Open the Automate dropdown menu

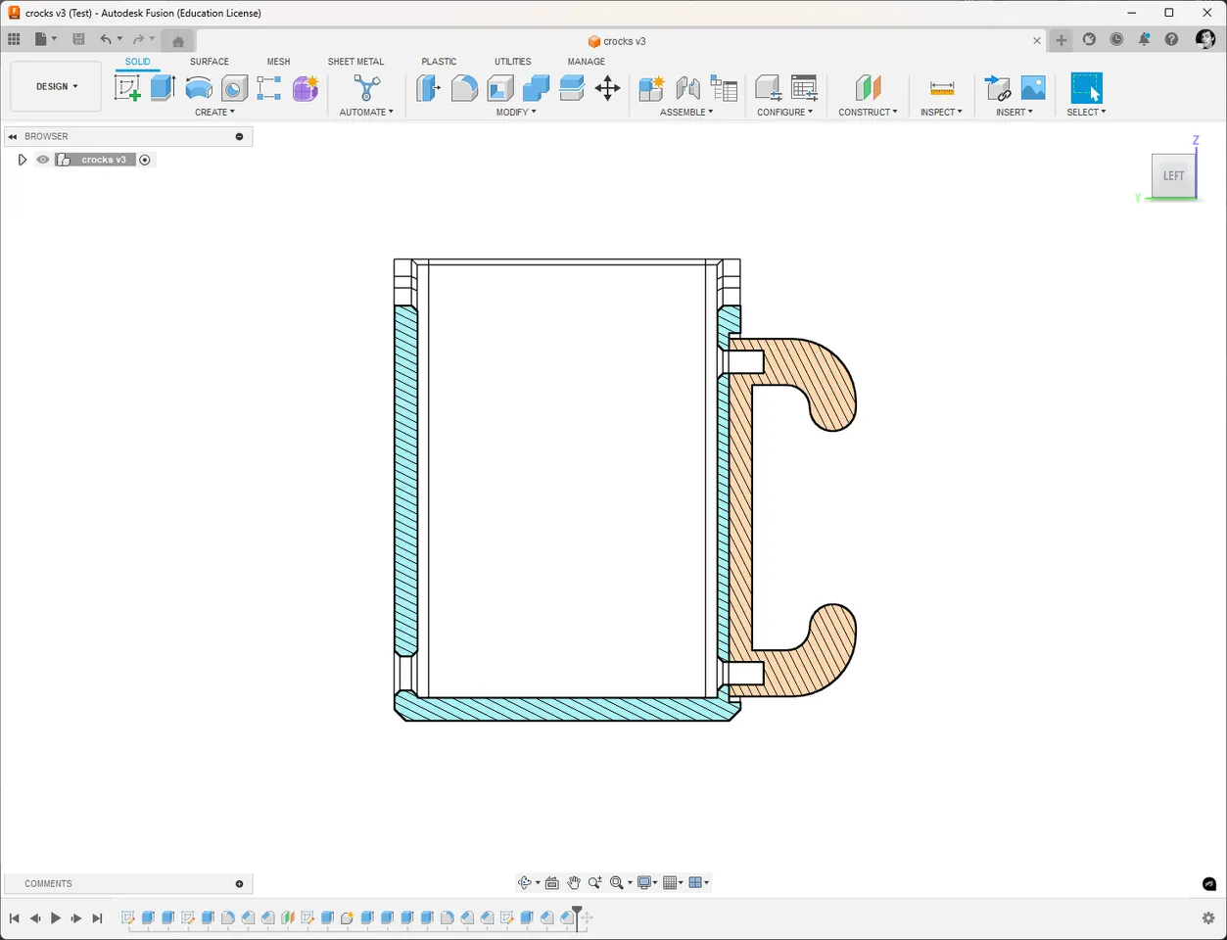(x=366, y=112)
